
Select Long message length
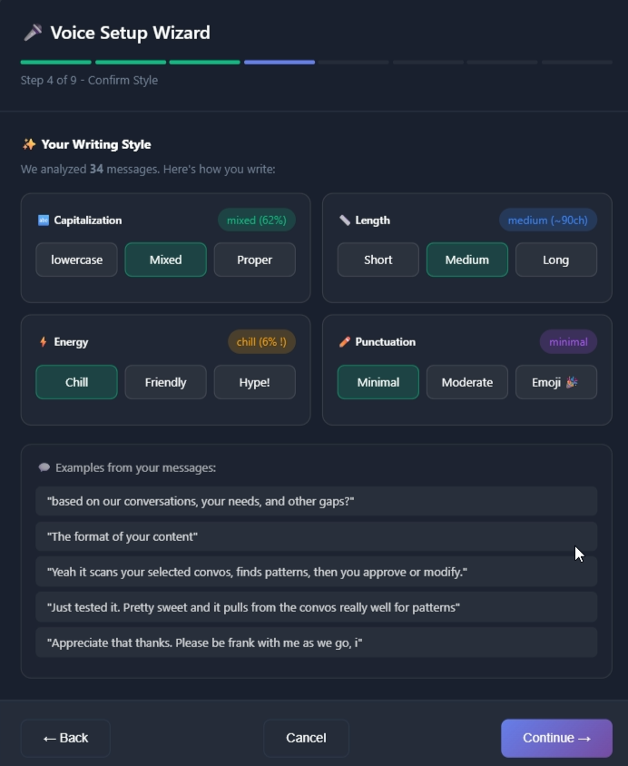coord(556,260)
